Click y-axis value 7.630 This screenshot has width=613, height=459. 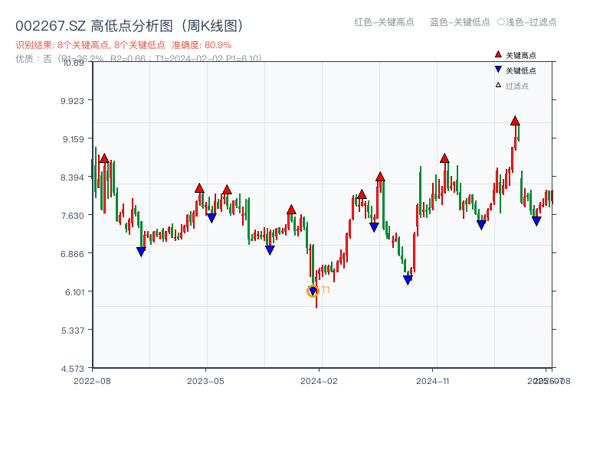[x=72, y=216]
